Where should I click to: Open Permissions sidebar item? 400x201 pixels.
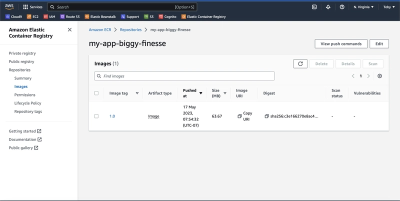coord(24,95)
